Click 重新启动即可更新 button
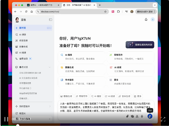The height and width of the screenshot is (126, 169). [145, 12]
